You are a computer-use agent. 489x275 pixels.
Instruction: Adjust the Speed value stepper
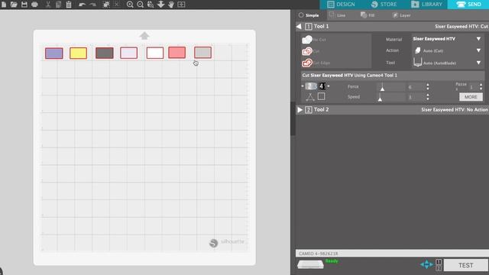tap(428, 97)
